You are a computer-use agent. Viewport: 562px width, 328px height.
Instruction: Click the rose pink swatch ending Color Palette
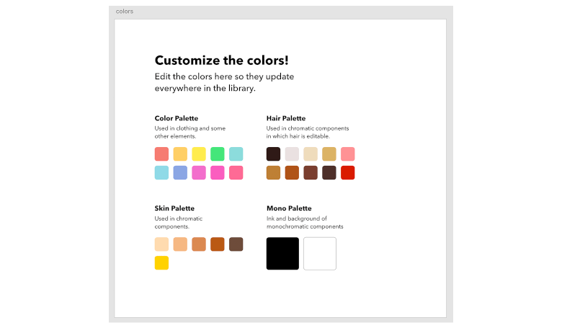point(236,172)
